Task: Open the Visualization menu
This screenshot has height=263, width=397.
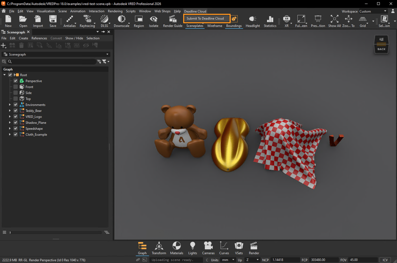Action: coord(46,11)
